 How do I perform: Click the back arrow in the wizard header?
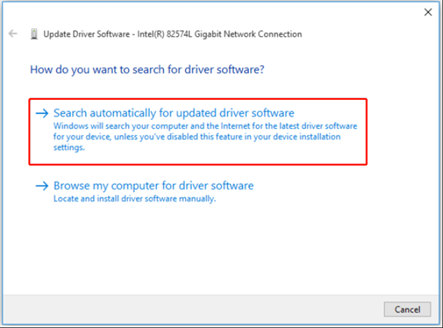coord(13,34)
